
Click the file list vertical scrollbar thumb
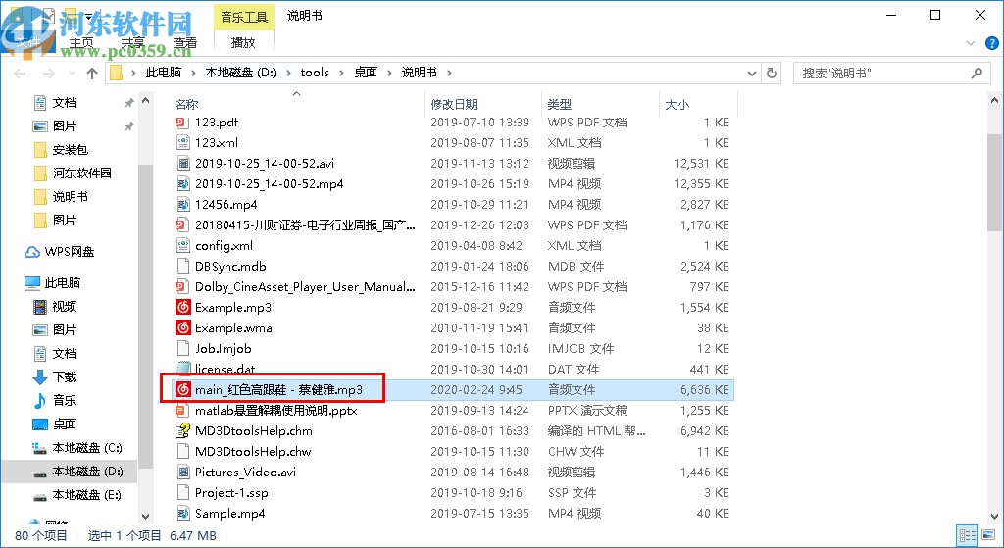pyautogui.click(x=994, y=182)
